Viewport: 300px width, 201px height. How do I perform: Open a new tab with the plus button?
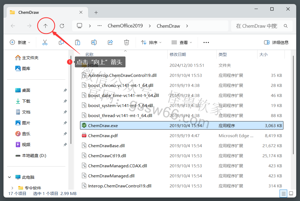pyautogui.click(x=96, y=12)
